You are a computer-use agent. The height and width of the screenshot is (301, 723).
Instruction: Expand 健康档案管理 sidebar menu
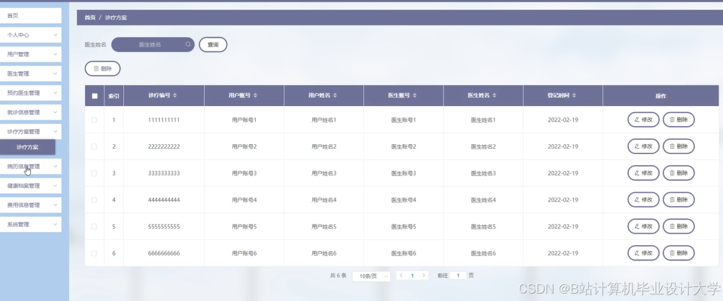click(30, 186)
